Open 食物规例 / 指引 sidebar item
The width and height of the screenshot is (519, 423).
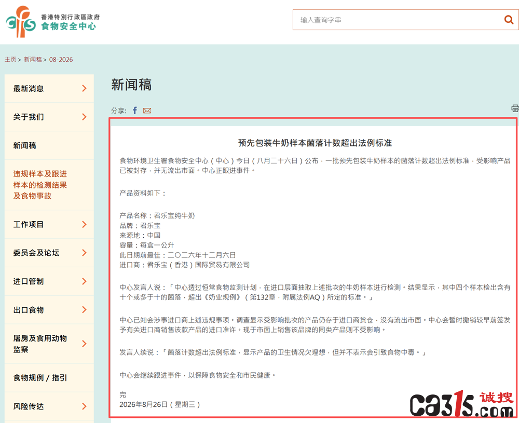point(49,378)
